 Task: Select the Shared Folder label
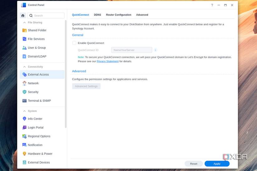(x=37, y=30)
